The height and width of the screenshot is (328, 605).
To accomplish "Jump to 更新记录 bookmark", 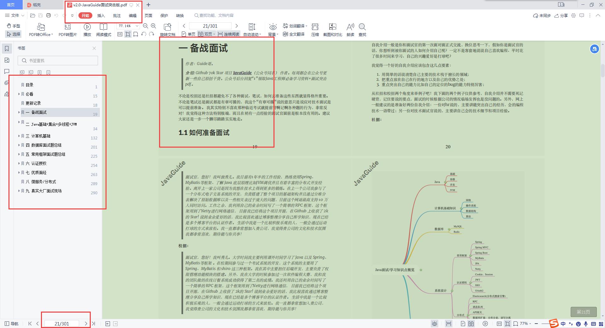I will [33, 103].
